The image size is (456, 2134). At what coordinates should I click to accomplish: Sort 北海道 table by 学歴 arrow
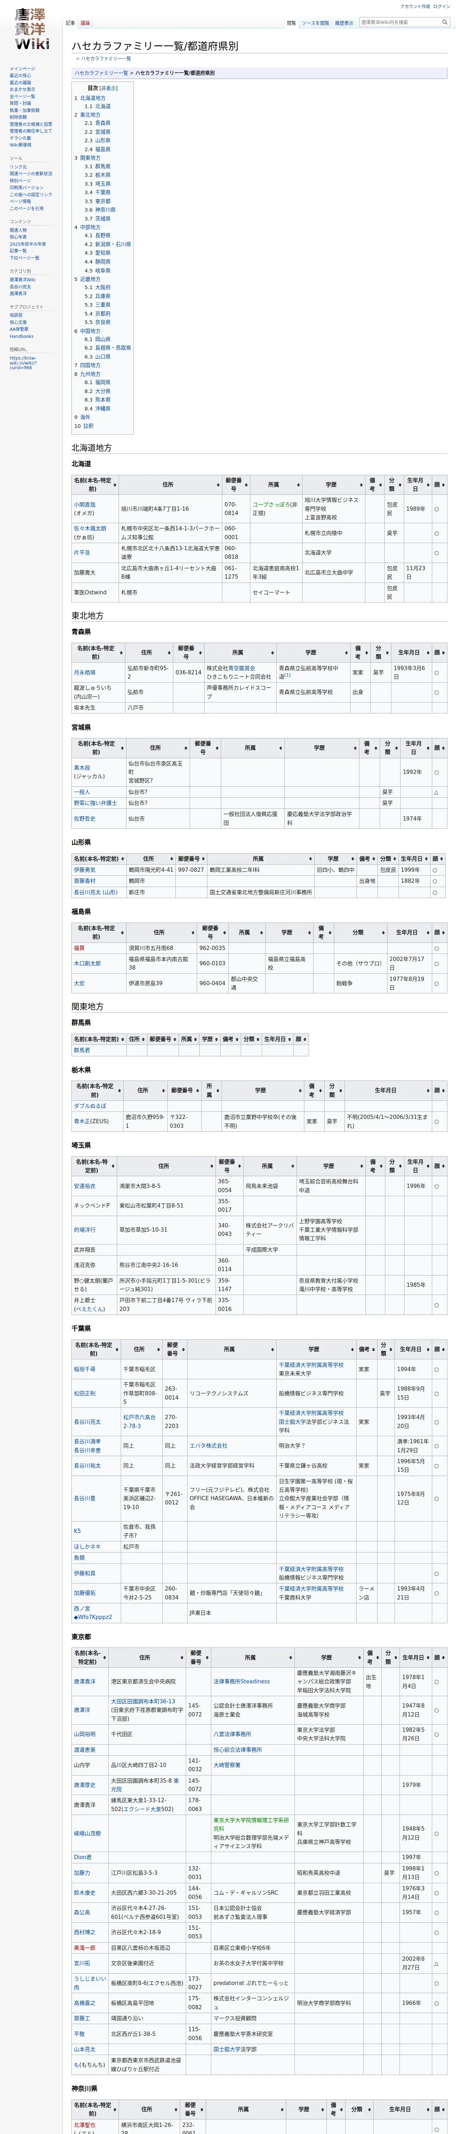pyautogui.click(x=361, y=485)
